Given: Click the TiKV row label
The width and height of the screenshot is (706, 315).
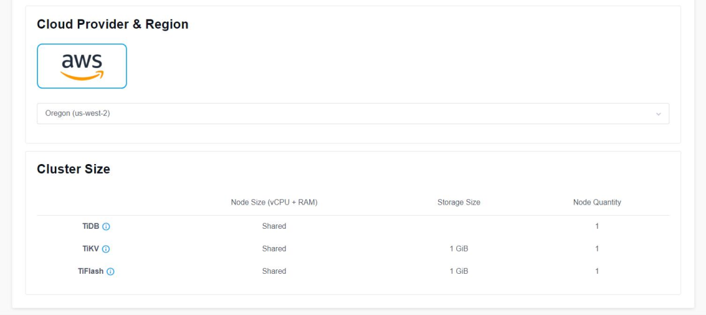Looking at the screenshot, I should pyautogui.click(x=91, y=248).
